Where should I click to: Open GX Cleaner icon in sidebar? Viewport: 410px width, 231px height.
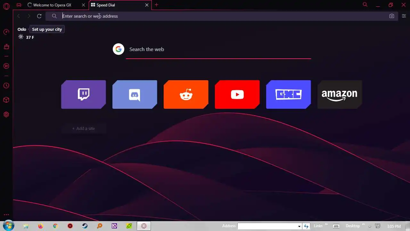[x=6, y=47]
